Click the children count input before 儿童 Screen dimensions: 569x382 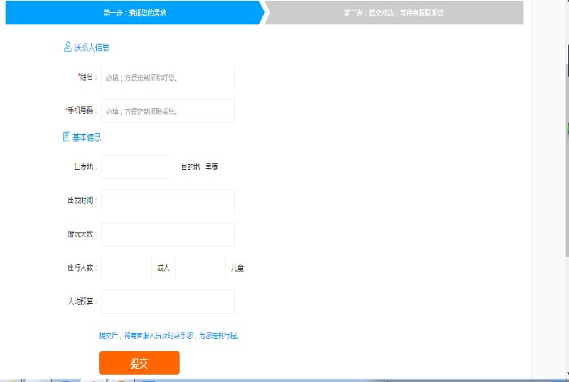[200, 267]
